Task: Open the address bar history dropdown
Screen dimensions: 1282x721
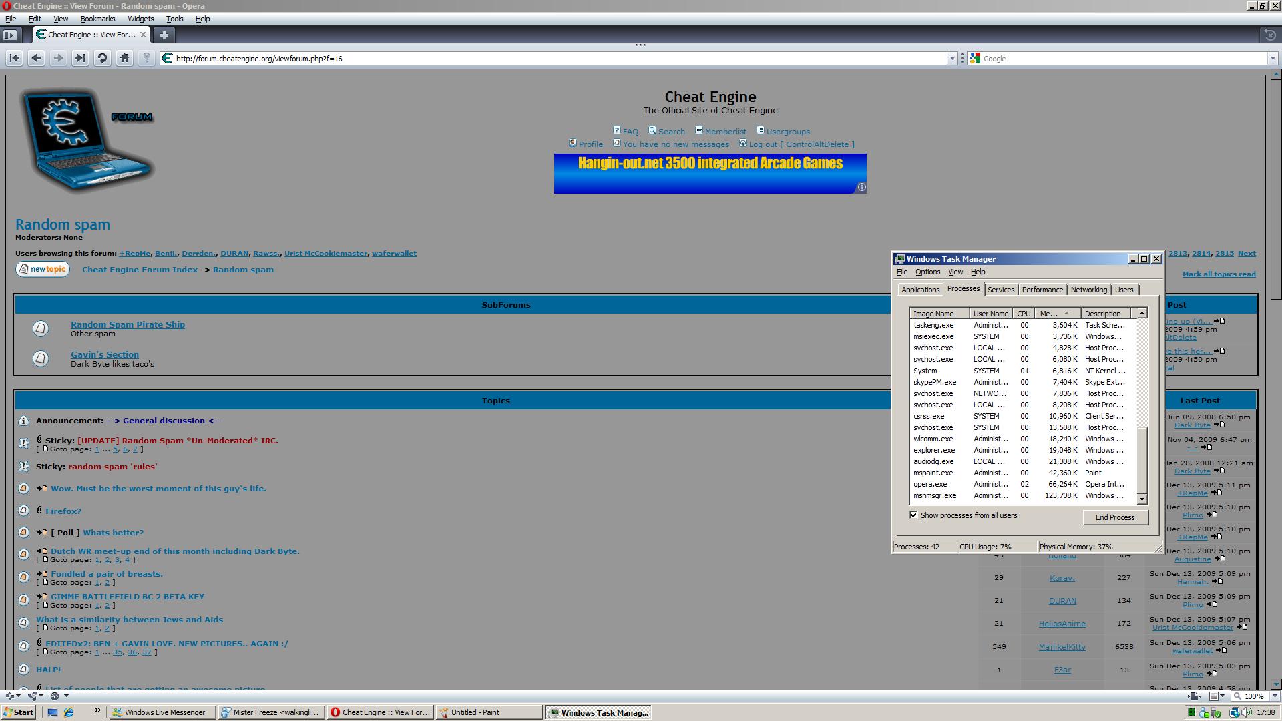Action: pyautogui.click(x=952, y=59)
